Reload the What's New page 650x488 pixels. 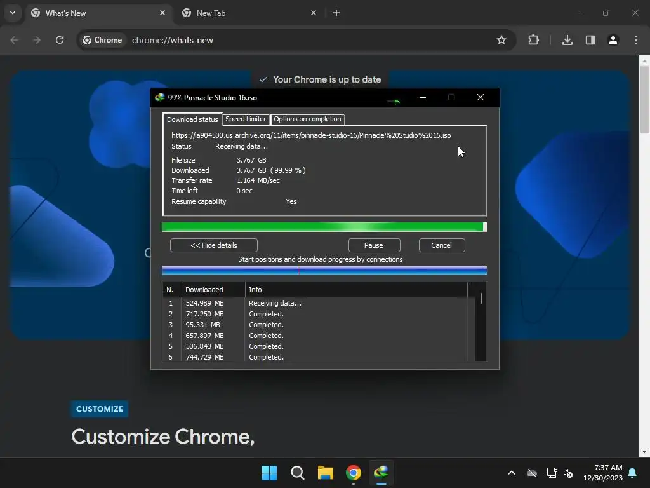point(60,40)
